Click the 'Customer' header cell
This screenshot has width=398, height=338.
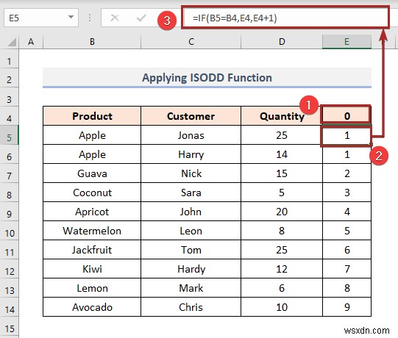pos(191,116)
